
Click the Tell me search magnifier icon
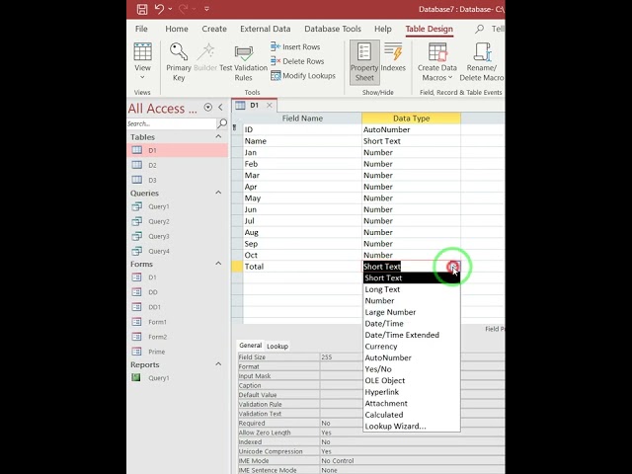479,29
